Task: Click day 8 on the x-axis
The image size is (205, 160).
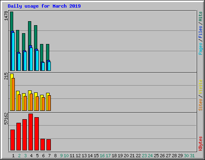Action: [x=55, y=156]
